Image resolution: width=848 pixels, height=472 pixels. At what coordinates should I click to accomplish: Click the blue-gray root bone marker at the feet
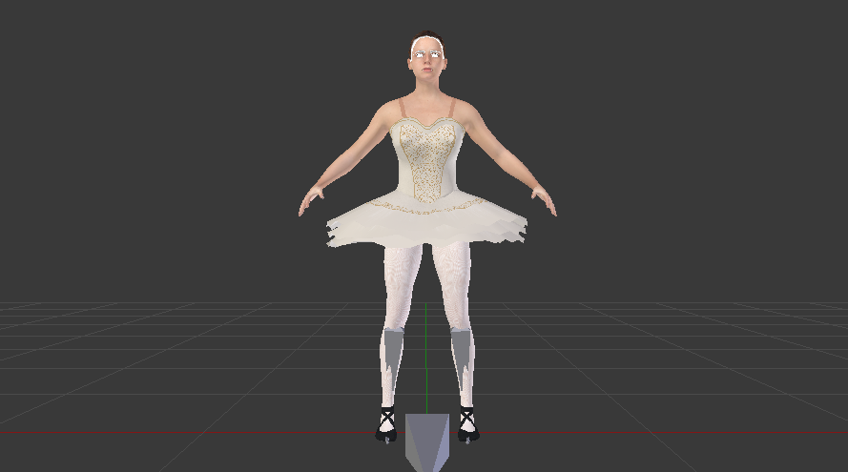click(x=425, y=441)
